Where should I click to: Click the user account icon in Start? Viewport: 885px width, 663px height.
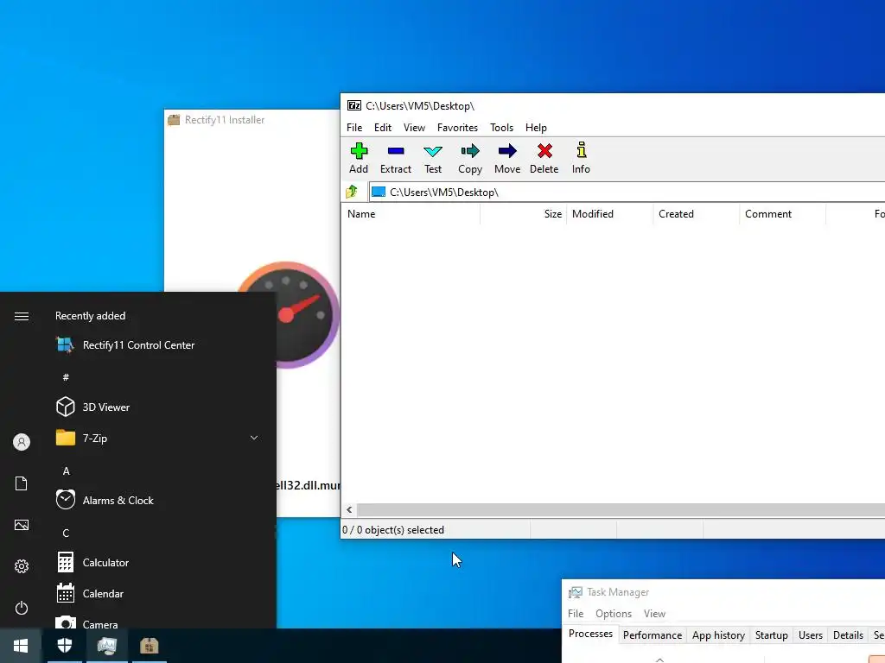(22, 442)
